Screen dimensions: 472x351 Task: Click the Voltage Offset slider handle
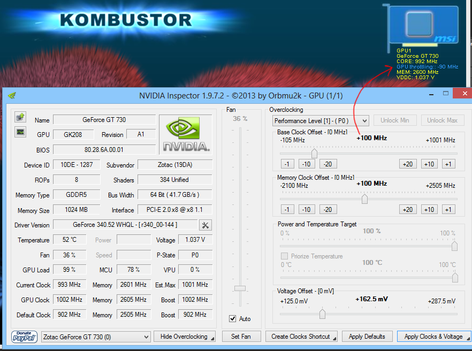click(x=322, y=314)
